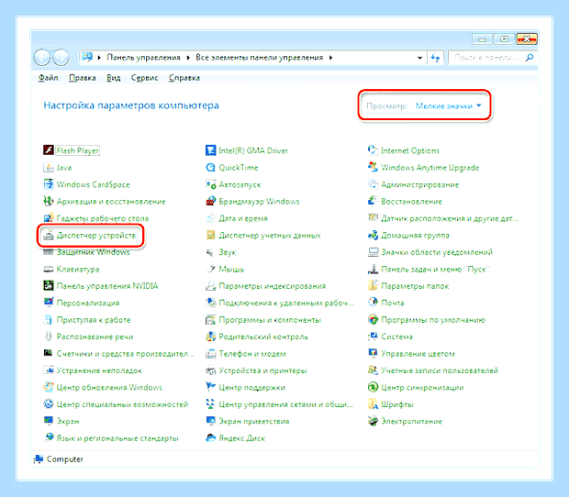This screenshot has width=569, height=497.
Task: Open Защитник Windows link
Action: 93,252
